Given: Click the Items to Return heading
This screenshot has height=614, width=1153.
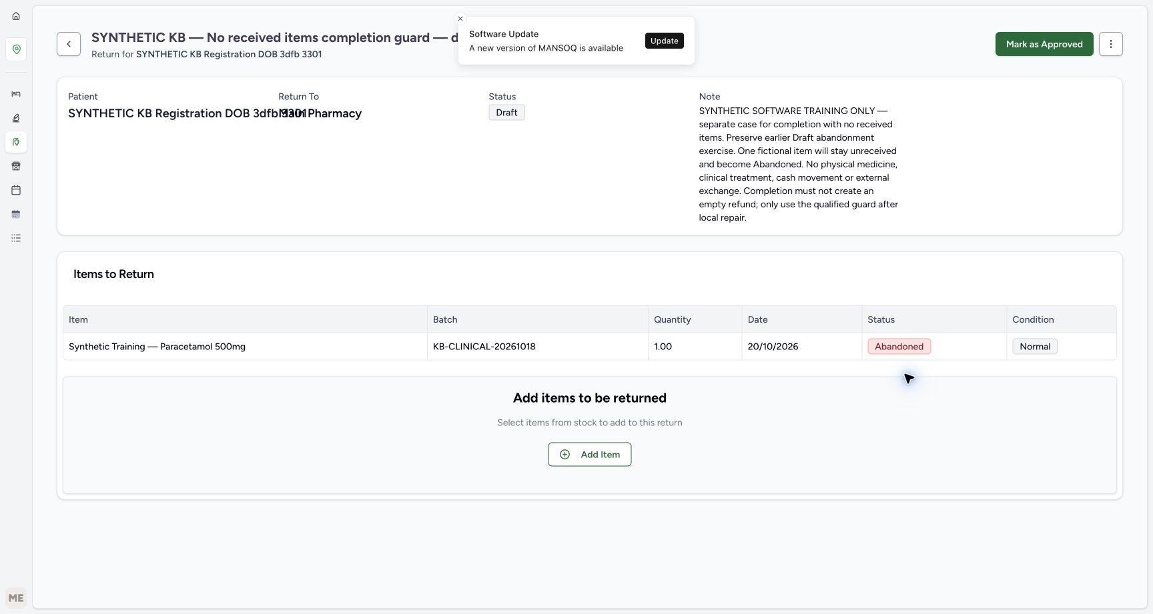Looking at the screenshot, I should [x=113, y=274].
